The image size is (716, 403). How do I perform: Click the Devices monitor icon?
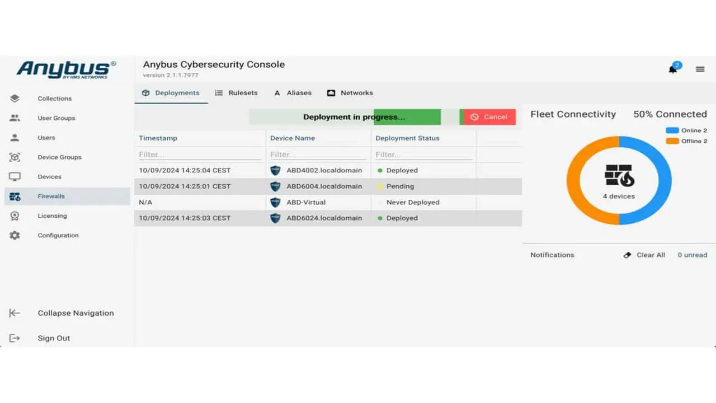pyautogui.click(x=15, y=177)
